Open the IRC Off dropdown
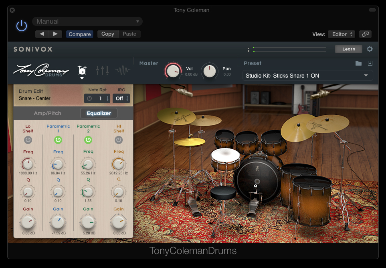 [x=121, y=98]
